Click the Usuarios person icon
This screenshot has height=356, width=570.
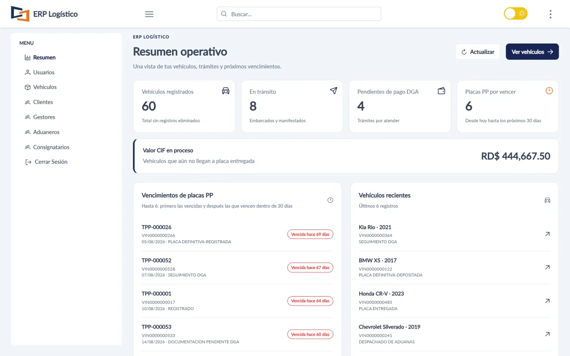(x=28, y=72)
